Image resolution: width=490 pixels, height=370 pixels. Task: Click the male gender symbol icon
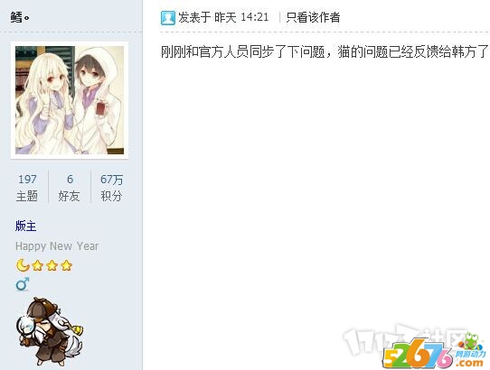(23, 284)
